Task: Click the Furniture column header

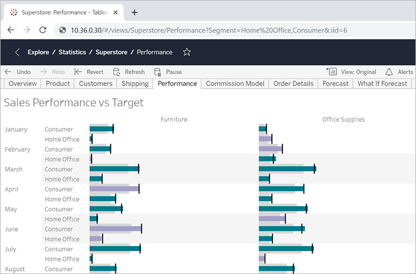Action: click(174, 119)
